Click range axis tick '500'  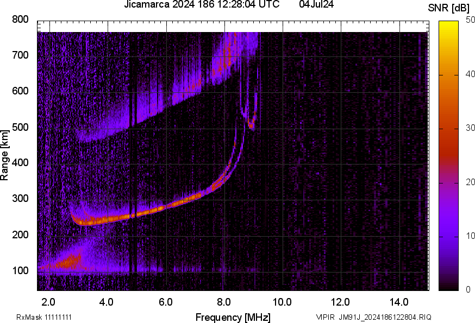click(x=20, y=127)
